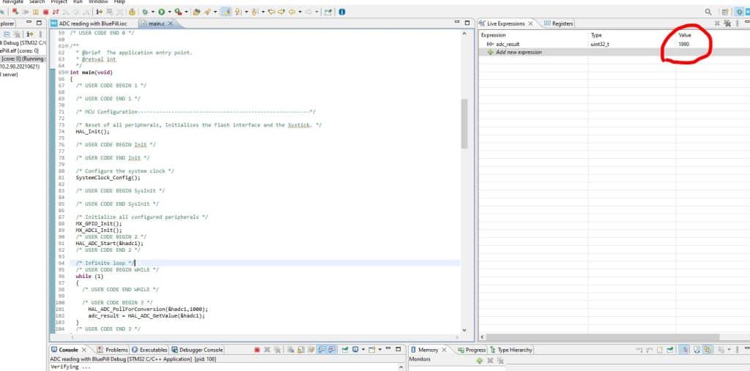Screen dimensions: 750x371
Task: Click the Suspend (pause) debug icon
Action: 36,12
